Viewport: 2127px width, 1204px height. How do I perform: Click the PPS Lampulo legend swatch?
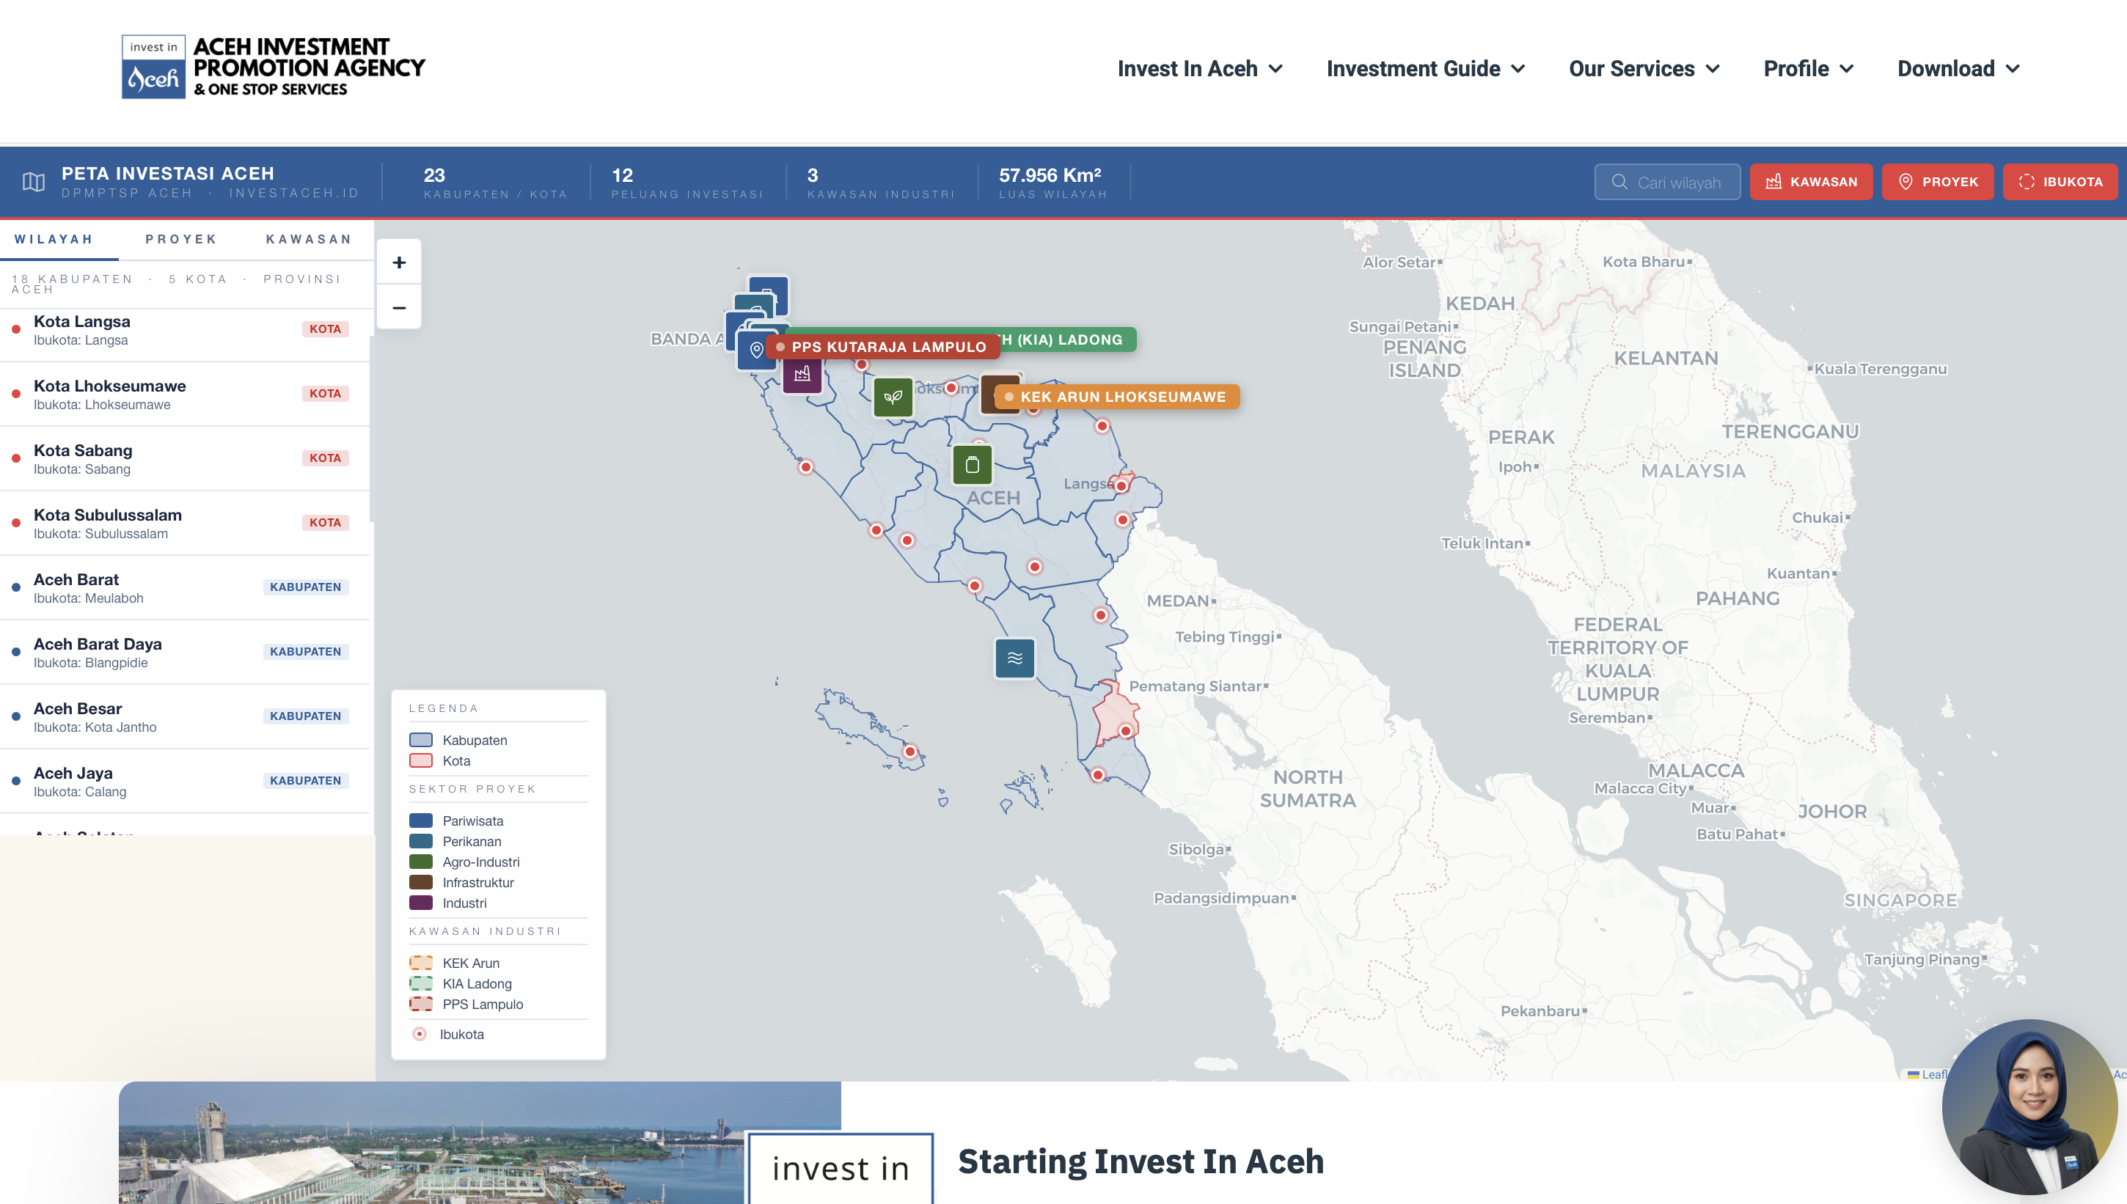point(421,1004)
